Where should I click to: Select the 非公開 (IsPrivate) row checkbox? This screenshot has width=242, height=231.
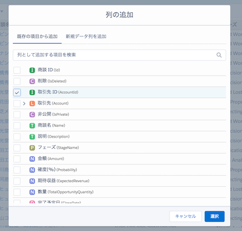point(17,115)
